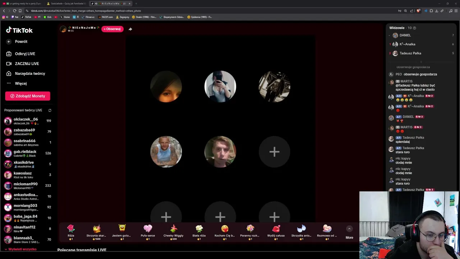Viewport: 460px width, 259px height.
Task: Click Zdobądź Monety button
Action: point(28,96)
